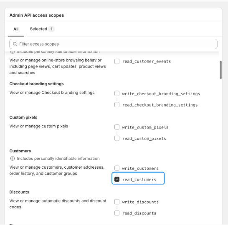Click the search magnifier icon in filter box
Viewport: 228px width, 225px height.
pyautogui.click(x=15, y=44)
